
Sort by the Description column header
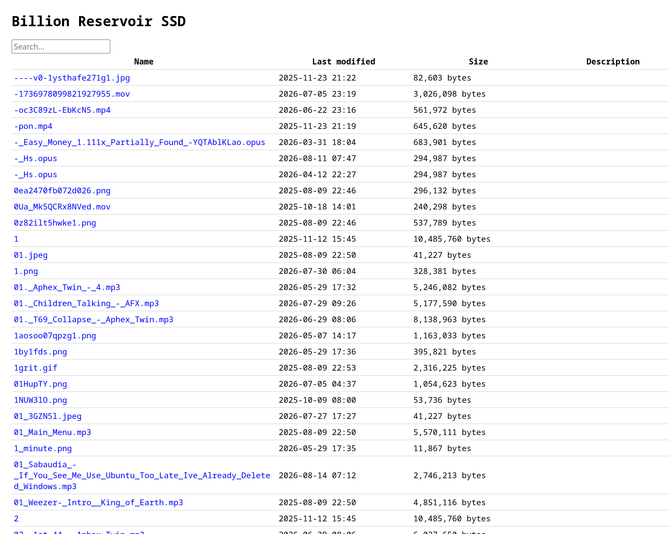pos(613,62)
